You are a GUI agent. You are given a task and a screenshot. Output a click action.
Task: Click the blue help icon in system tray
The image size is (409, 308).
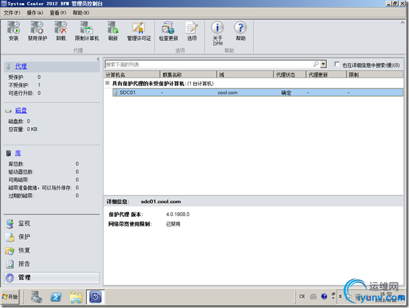point(324,297)
